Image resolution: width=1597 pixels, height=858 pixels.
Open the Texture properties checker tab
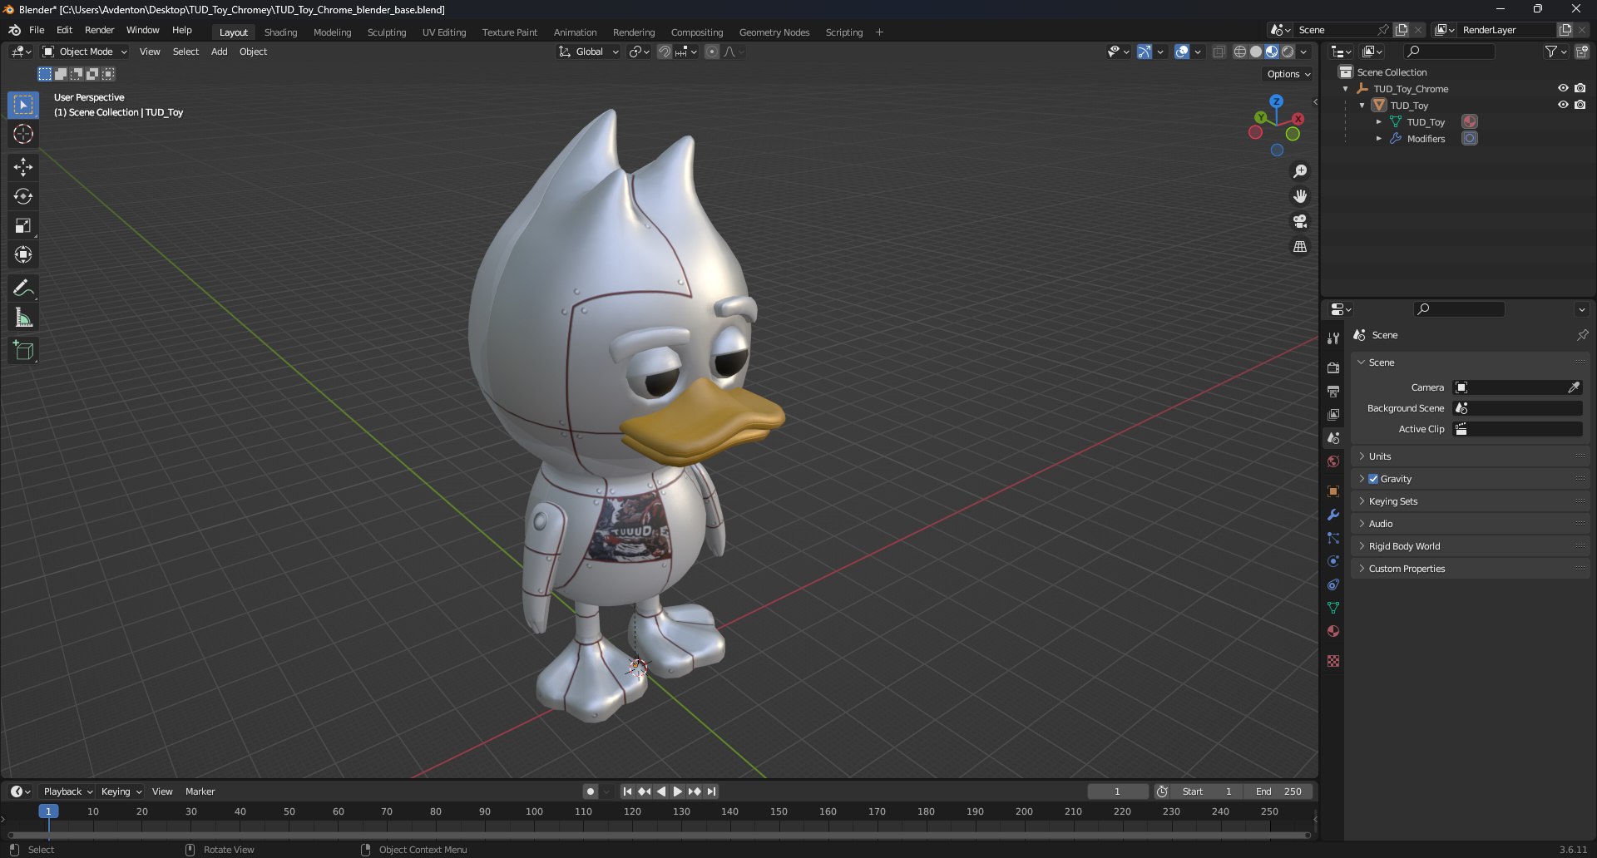tap(1333, 661)
